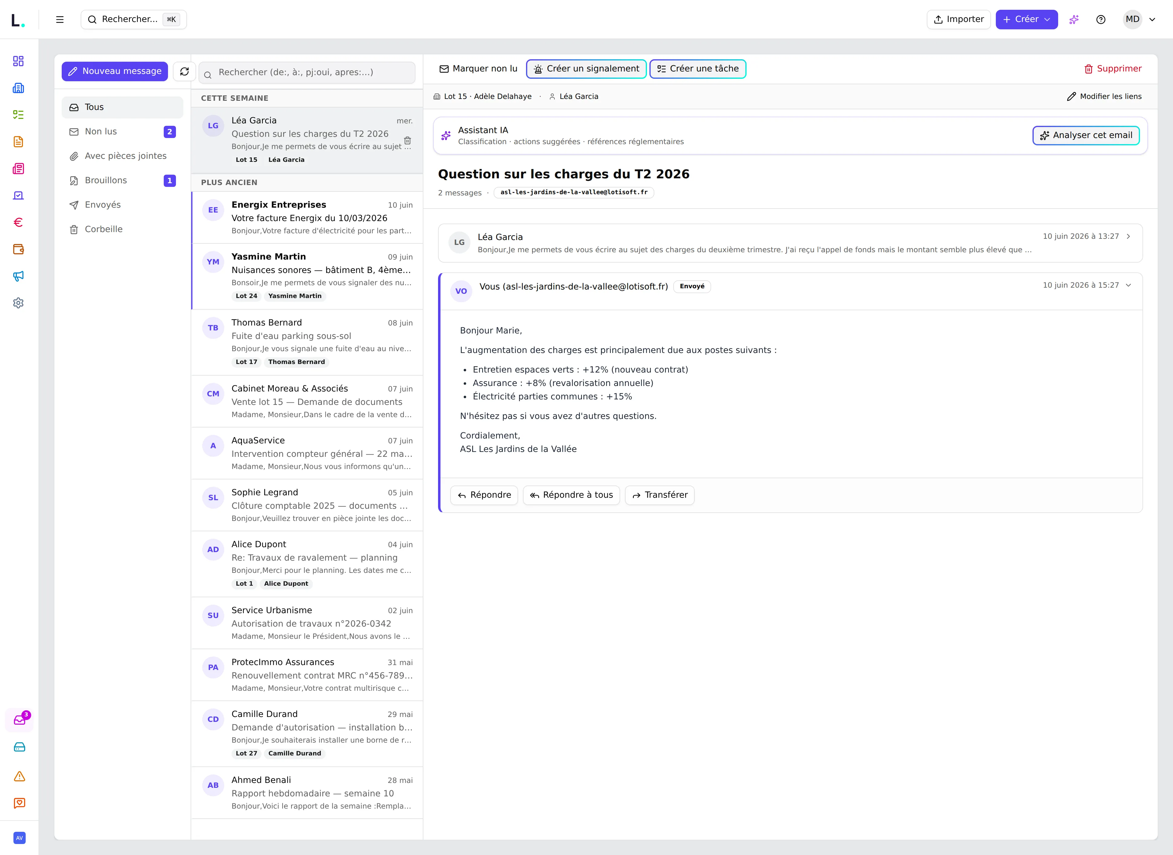Screen dimensions: 1173x855
Task: Click the Importer button
Action: (959, 20)
